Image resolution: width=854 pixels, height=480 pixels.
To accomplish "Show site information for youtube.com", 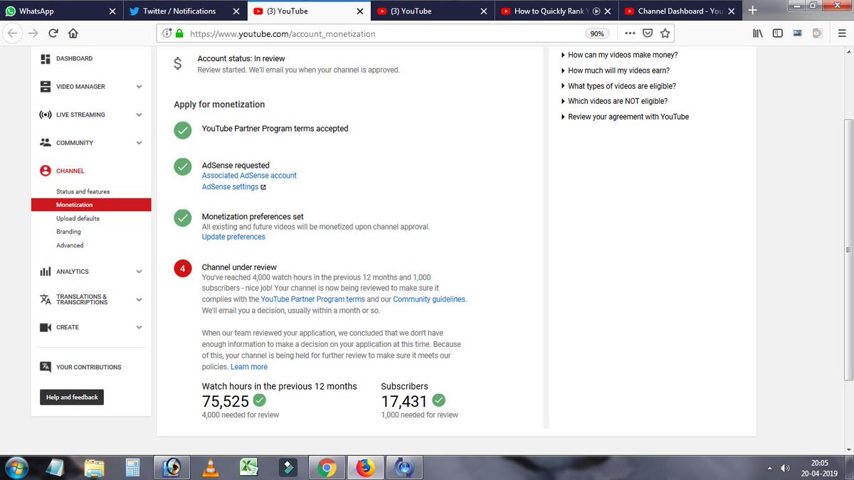I will tap(166, 33).
